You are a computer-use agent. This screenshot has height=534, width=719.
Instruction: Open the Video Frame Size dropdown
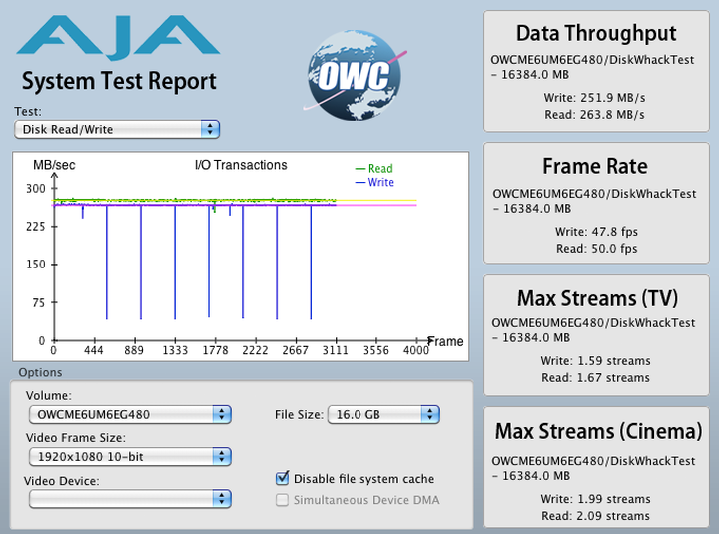(x=128, y=456)
